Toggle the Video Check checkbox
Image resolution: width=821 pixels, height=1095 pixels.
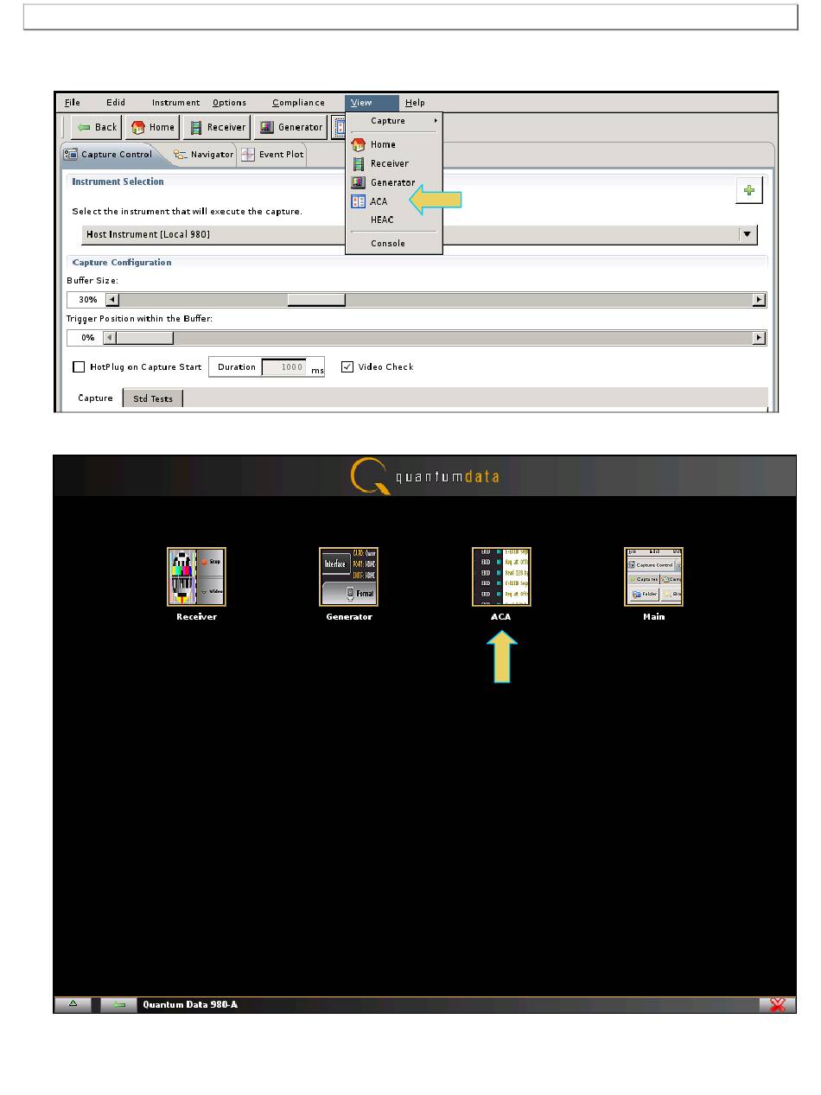(347, 367)
